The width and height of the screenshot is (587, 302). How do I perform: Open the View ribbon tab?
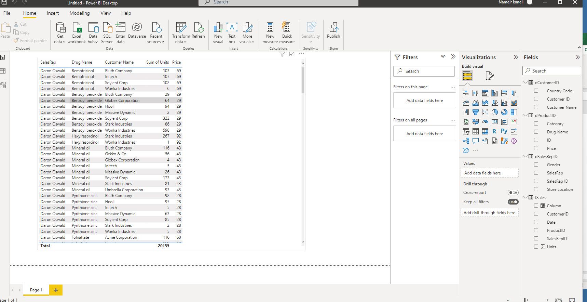106,13
